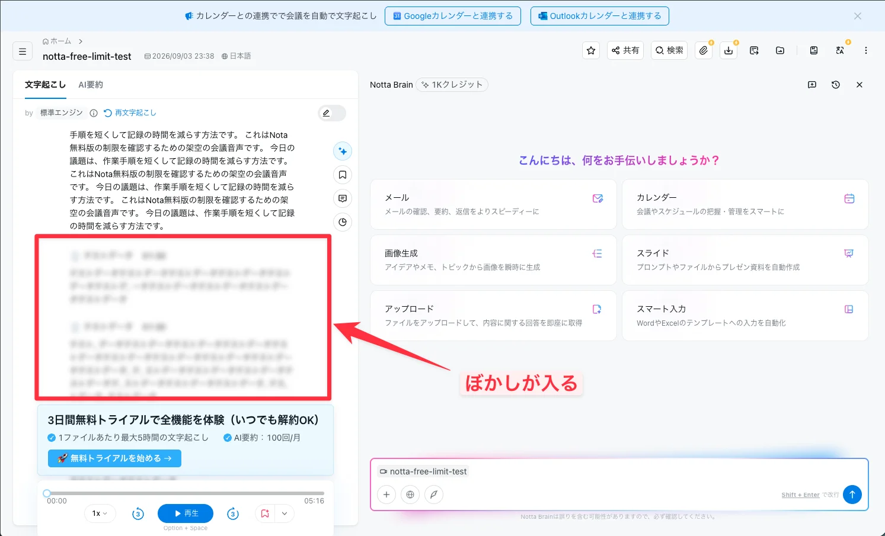Rewind 3 seconds
This screenshot has width=885, height=536.
[x=138, y=513]
